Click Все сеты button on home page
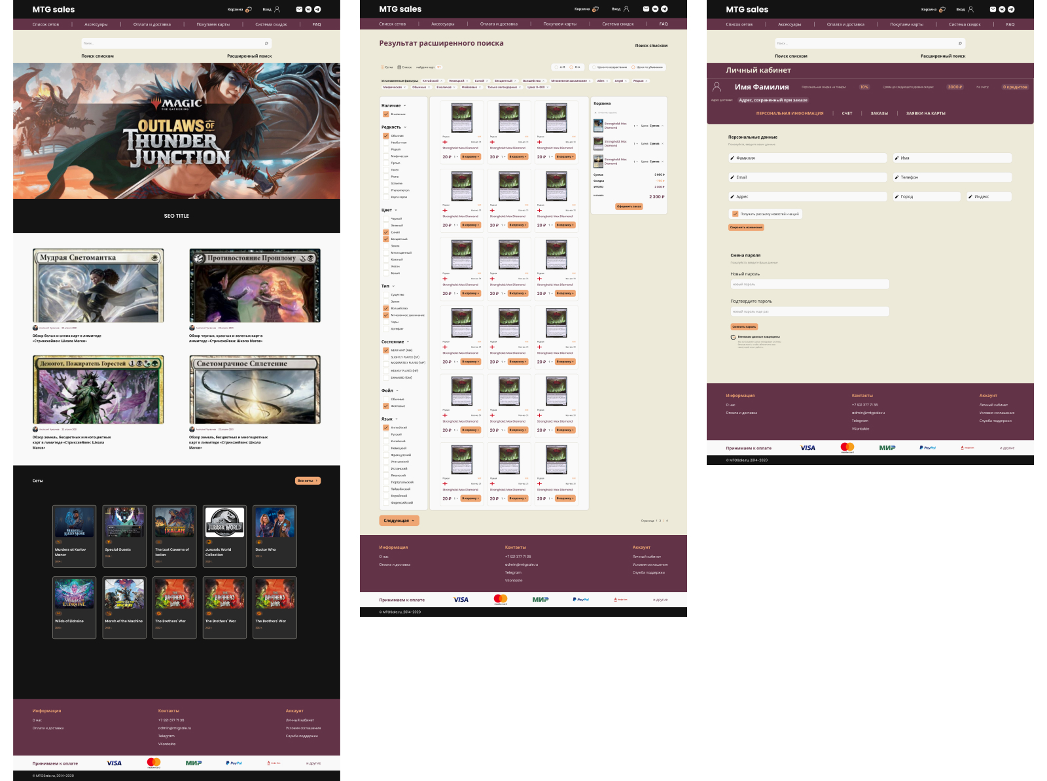This screenshot has width=1047, height=781. 308,481
